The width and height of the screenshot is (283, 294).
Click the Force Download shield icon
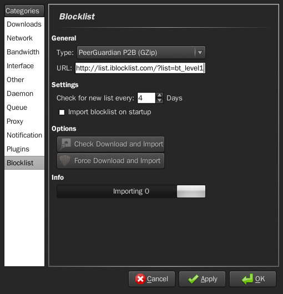click(x=65, y=161)
